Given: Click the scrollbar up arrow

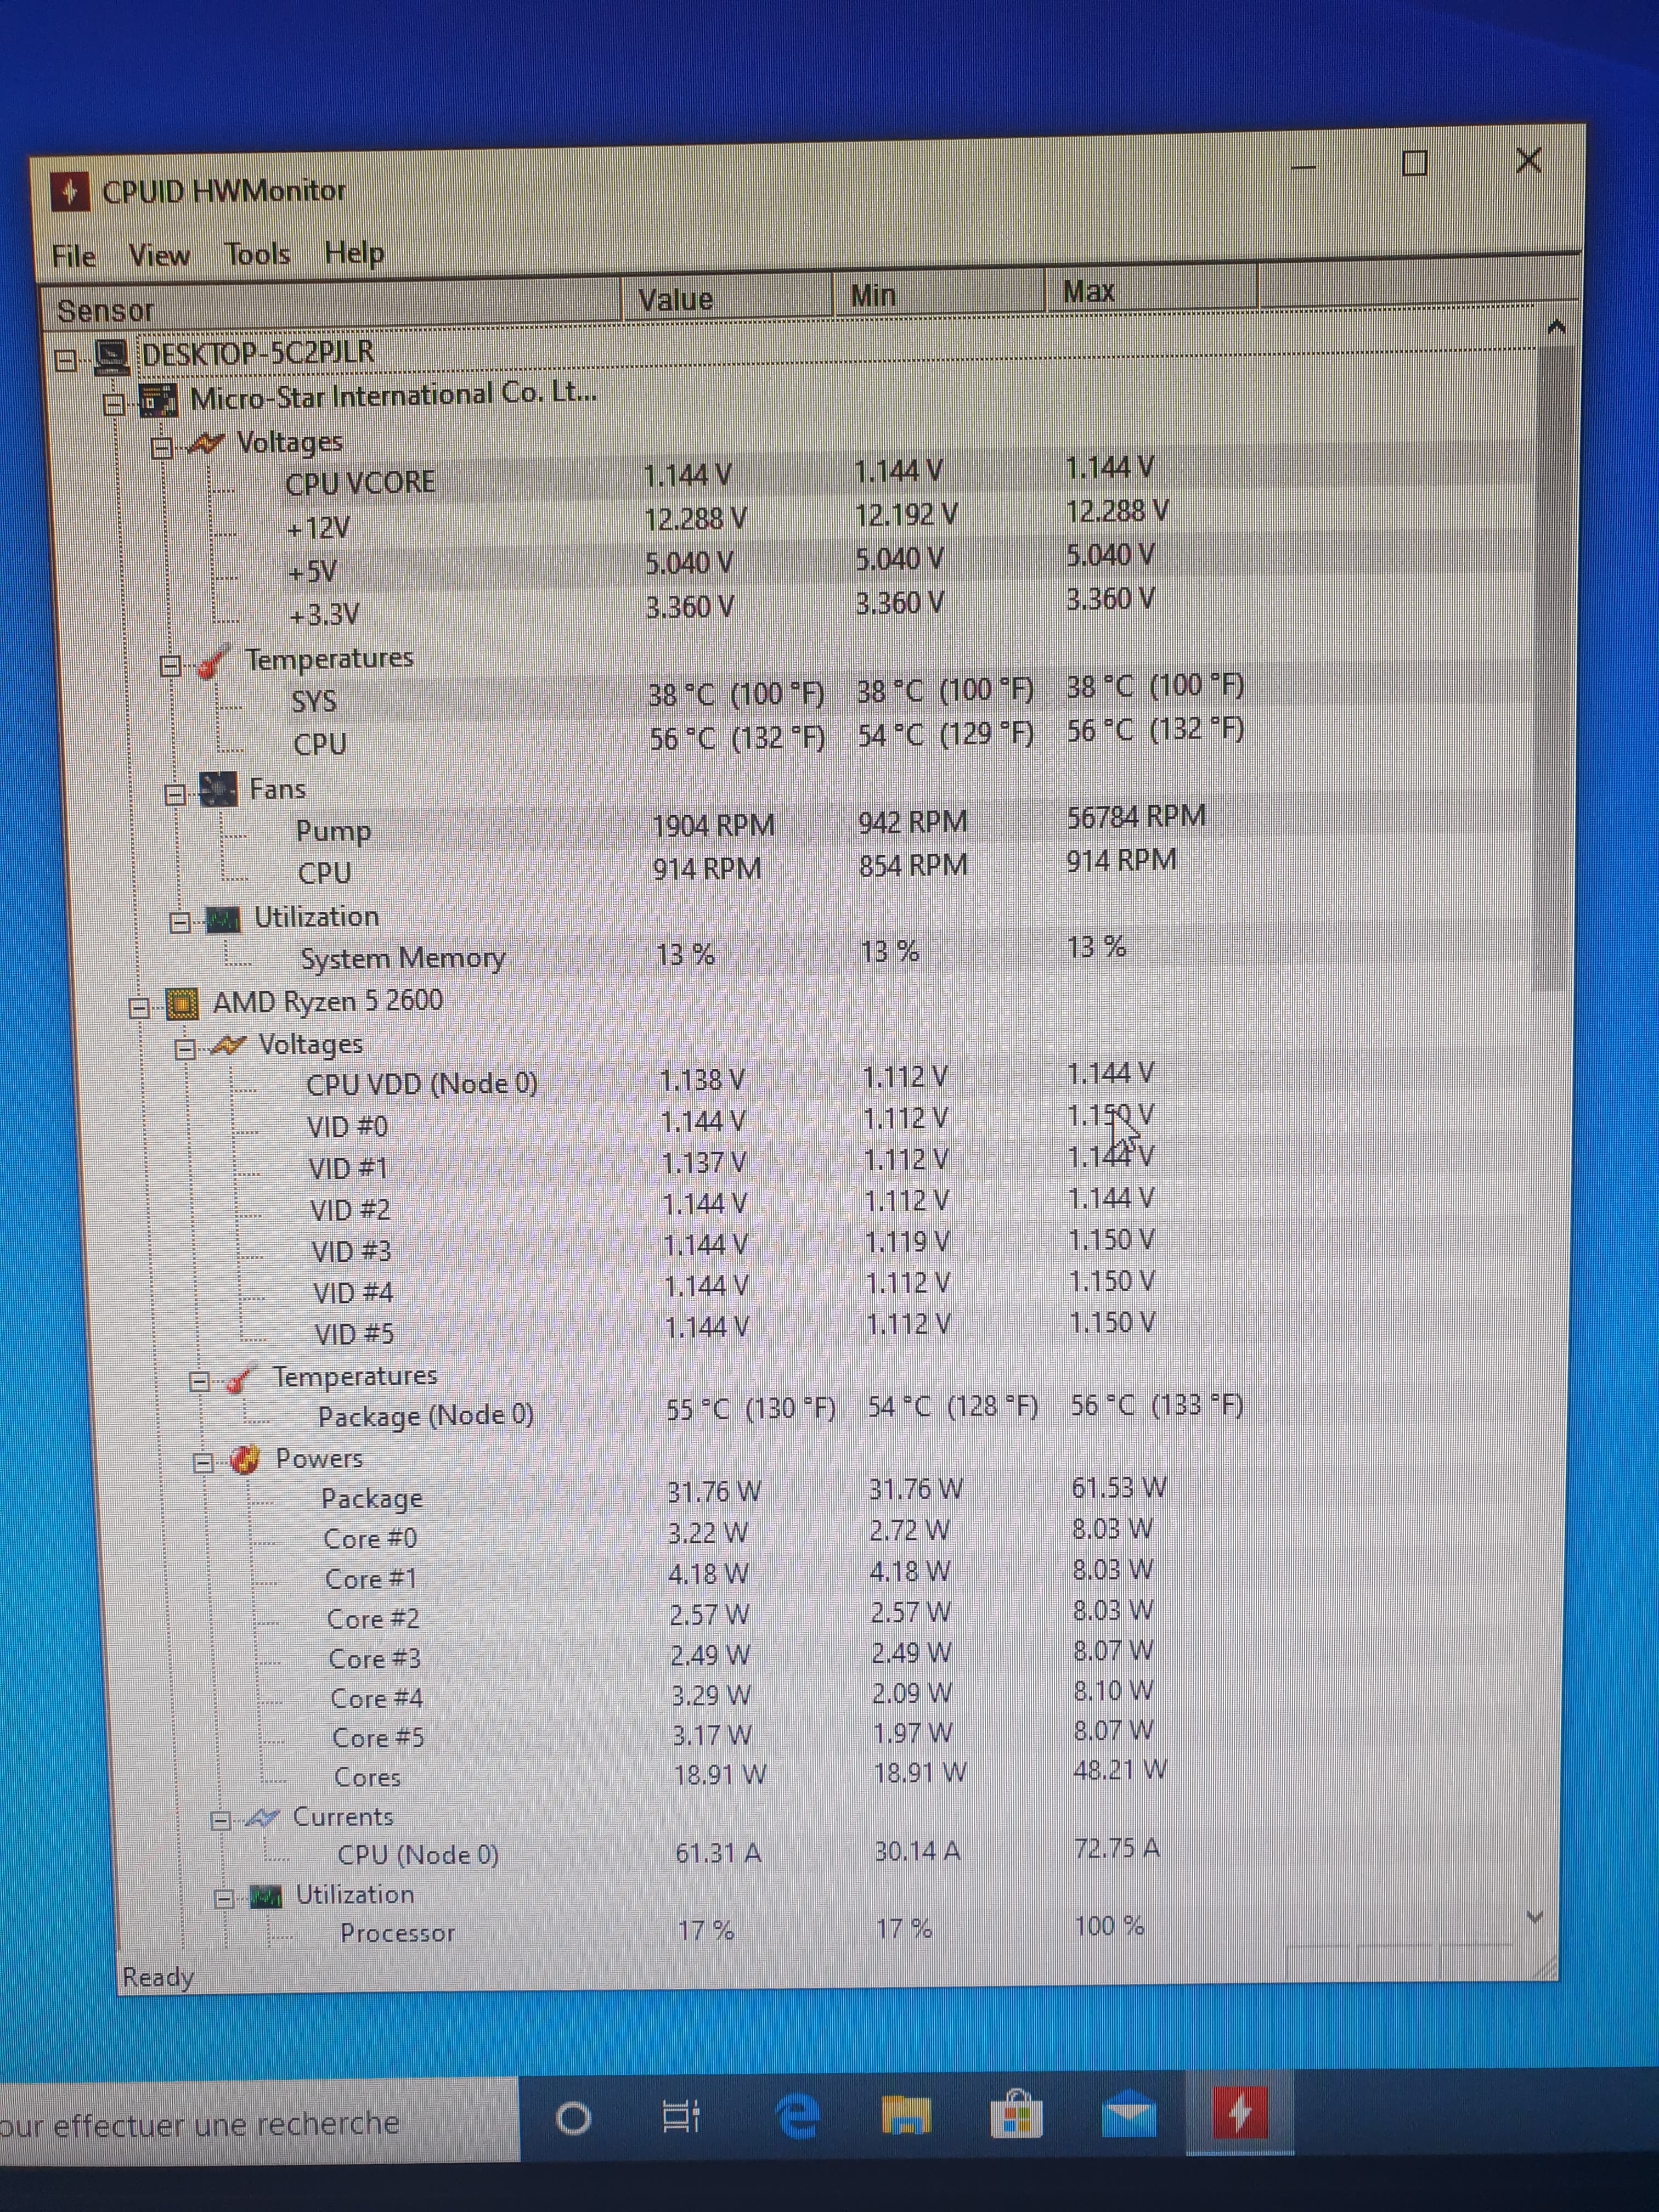Looking at the screenshot, I should coord(1555,327).
